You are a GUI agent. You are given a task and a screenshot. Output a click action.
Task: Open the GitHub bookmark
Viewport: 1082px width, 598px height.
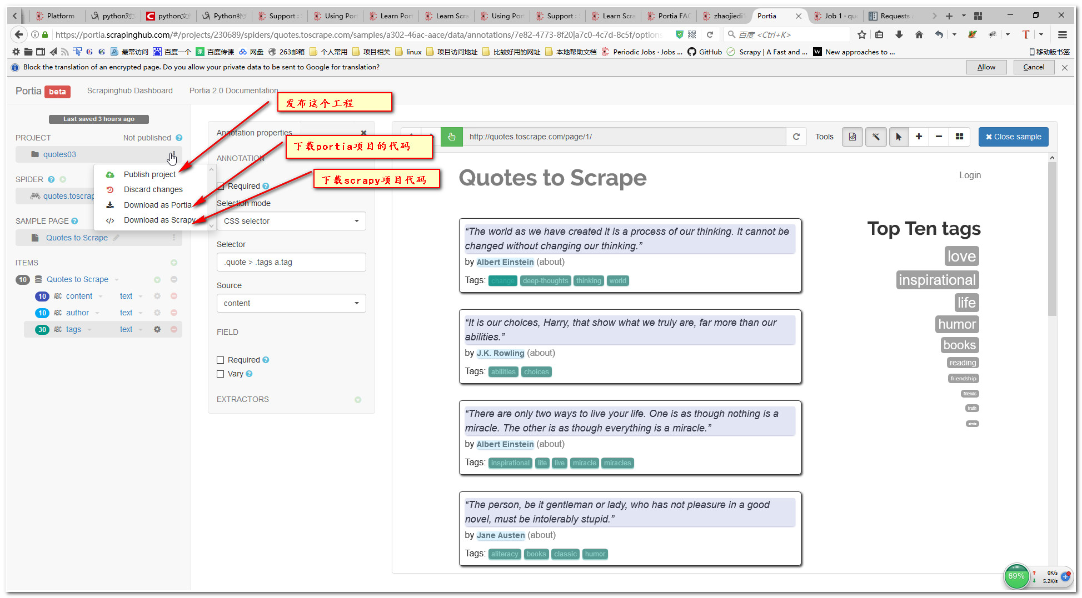pyautogui.click(x=705, y=52)
